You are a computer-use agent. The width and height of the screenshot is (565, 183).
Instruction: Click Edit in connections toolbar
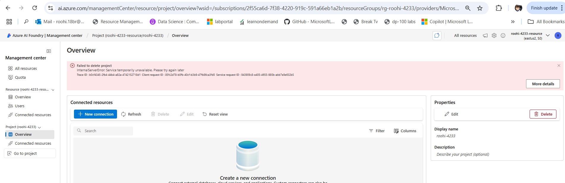click(x=187, y=114)
